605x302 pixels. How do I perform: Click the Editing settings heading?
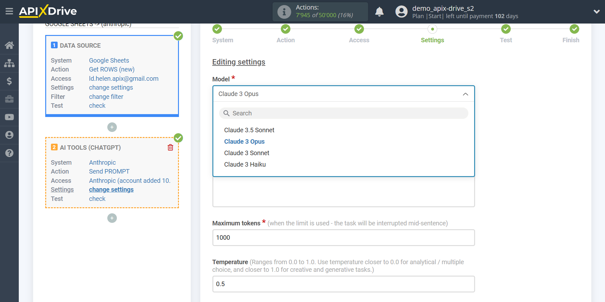(238, 62)
